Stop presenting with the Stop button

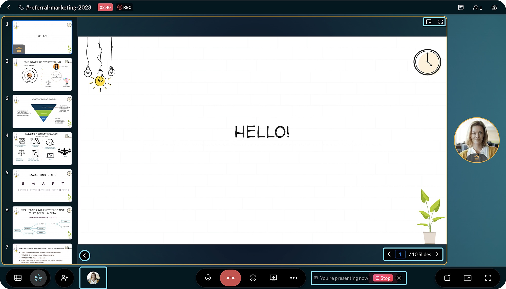coord(383,278)
